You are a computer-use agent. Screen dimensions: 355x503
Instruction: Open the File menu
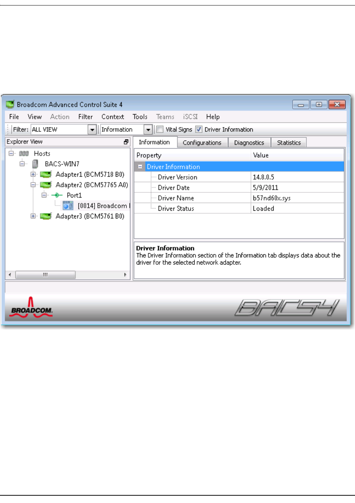[x=14, y=117]
